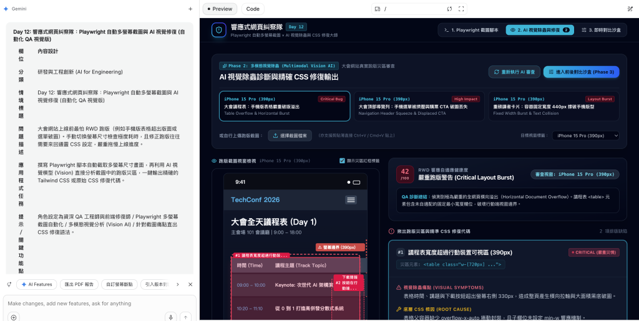Open 3. 即時對比沙盒 tab
Screen dimensions: 639x321
(x=602, y=30)
